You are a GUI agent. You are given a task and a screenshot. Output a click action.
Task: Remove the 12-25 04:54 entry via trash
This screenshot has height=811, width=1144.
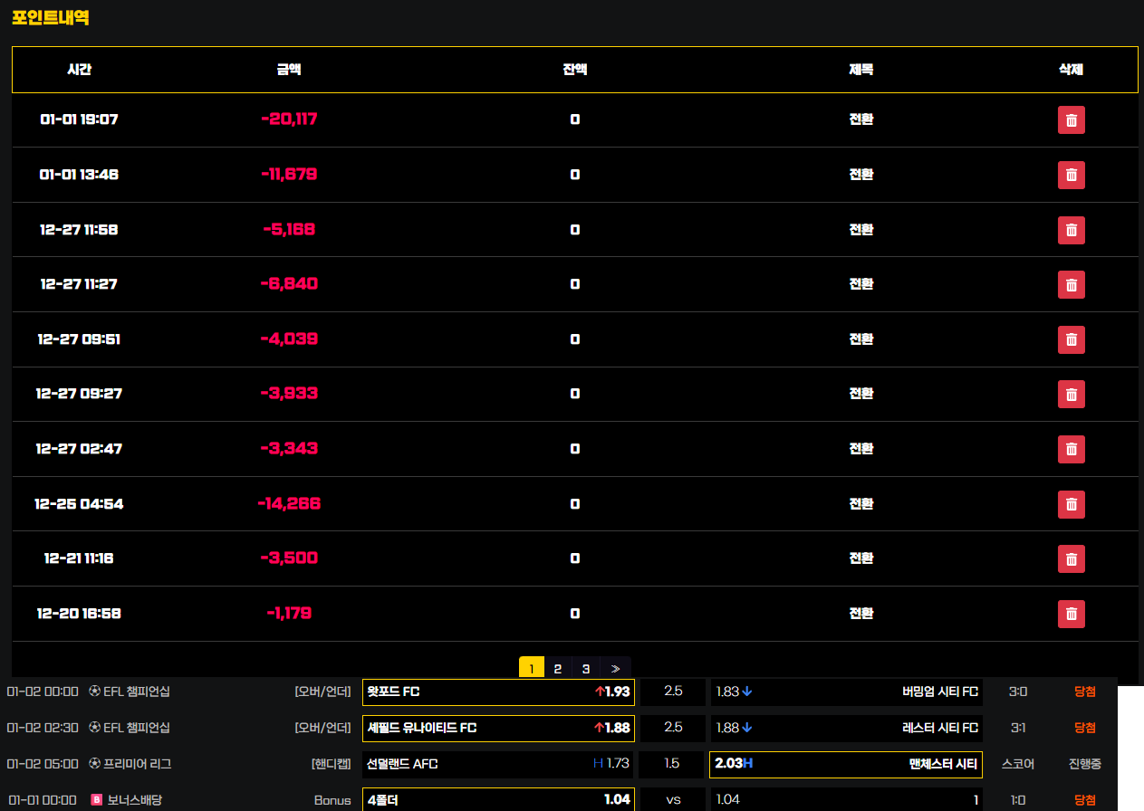point(1071,504)
